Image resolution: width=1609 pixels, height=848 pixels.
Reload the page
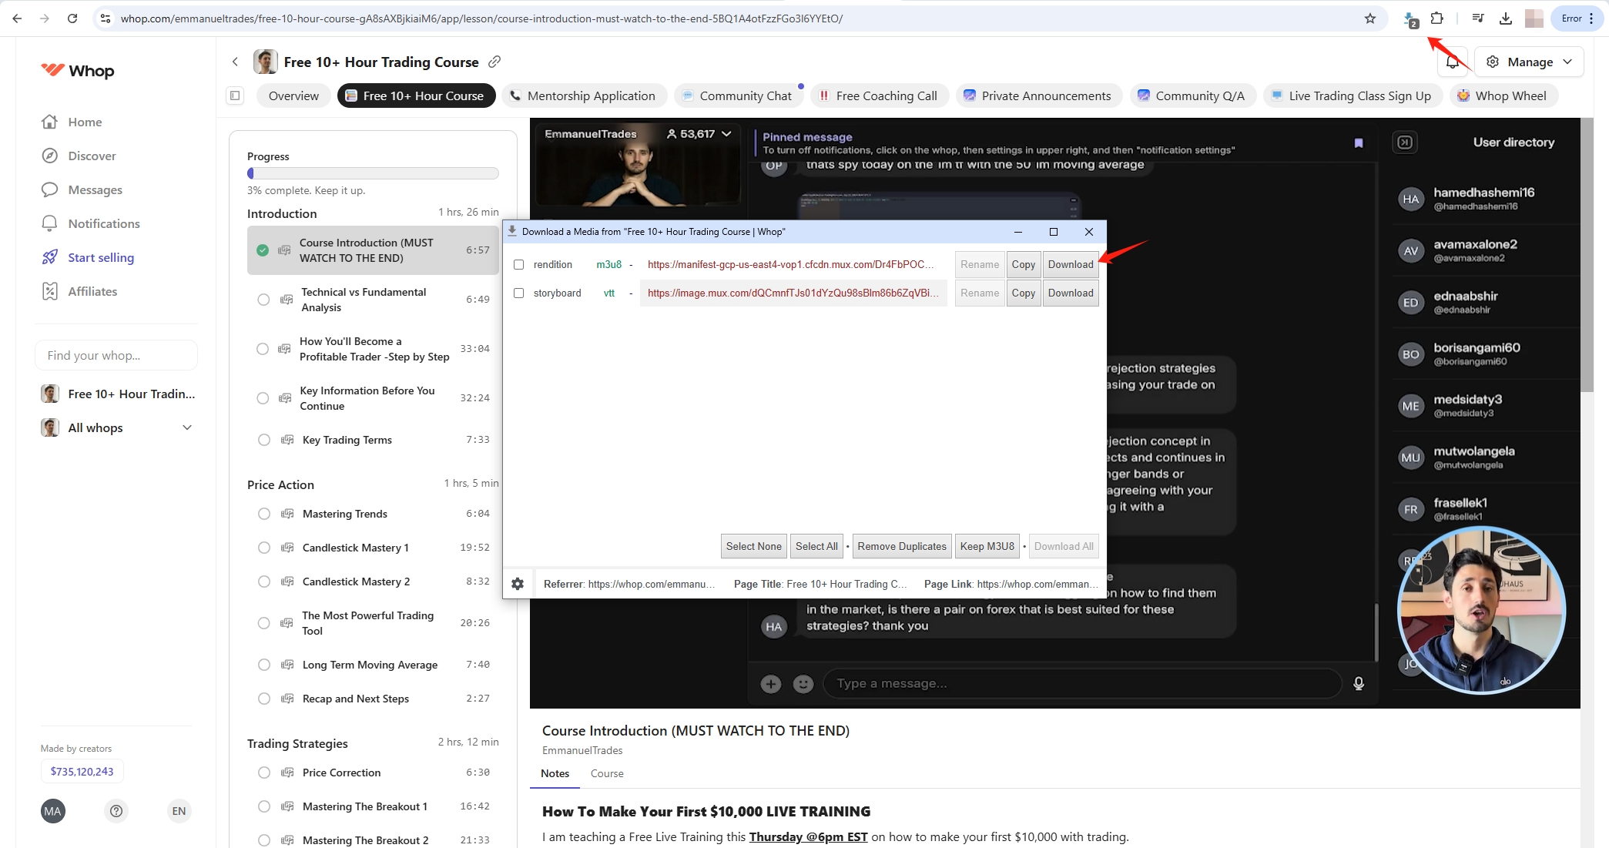72,18
